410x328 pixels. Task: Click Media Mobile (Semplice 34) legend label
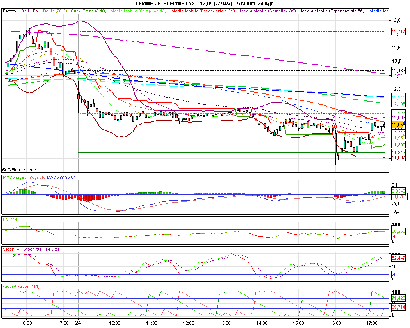tap(268, 11)
